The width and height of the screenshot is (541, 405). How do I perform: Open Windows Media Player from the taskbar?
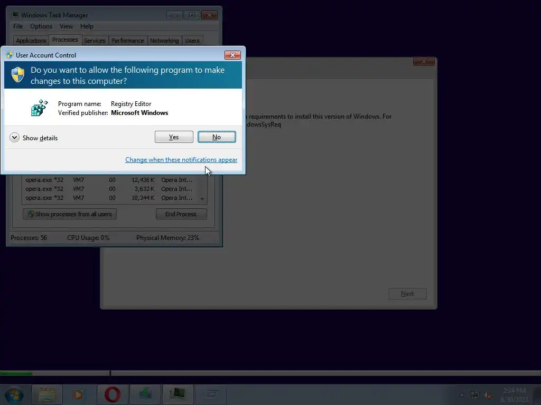tap(79, 394)
